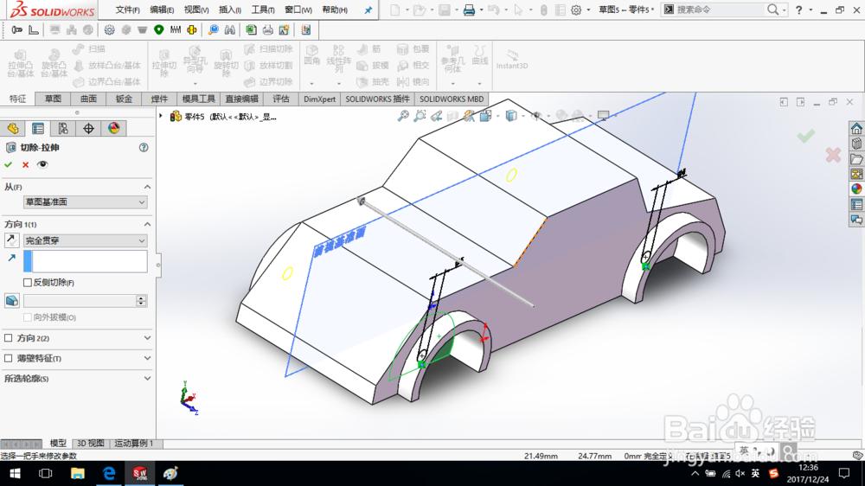Click the Excel sheet toolbar icon
This screenshot has width=865, height=486.
[251, 29]
